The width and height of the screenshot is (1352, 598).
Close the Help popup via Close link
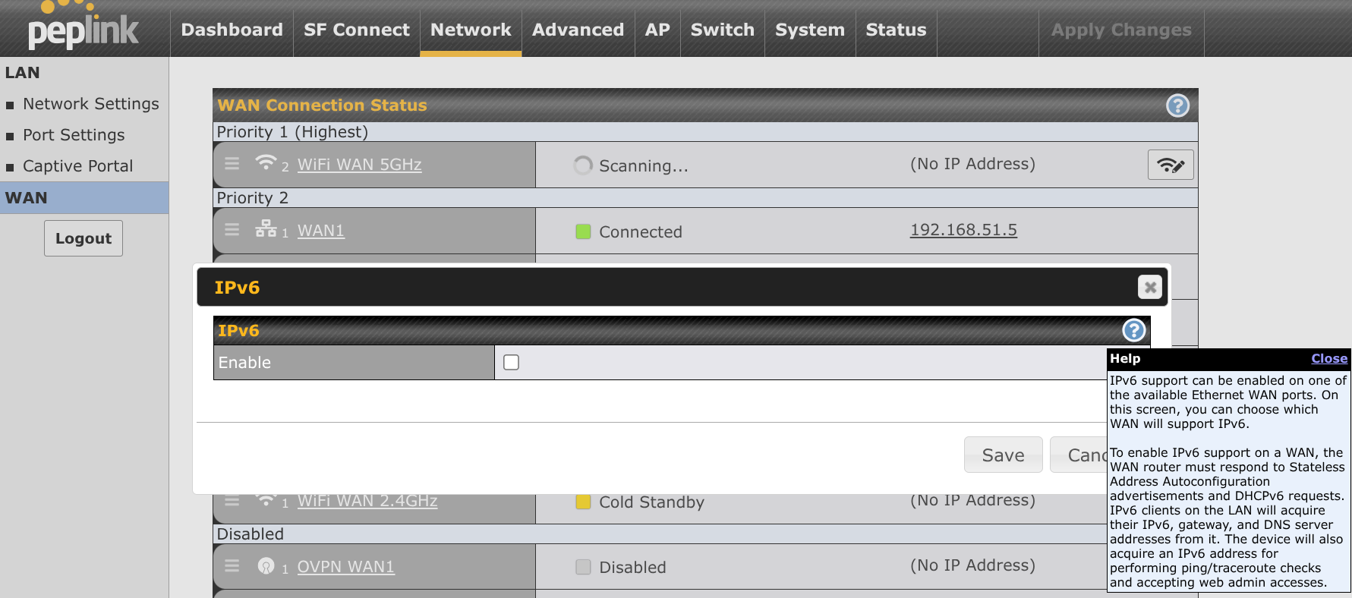(1328, 358)
